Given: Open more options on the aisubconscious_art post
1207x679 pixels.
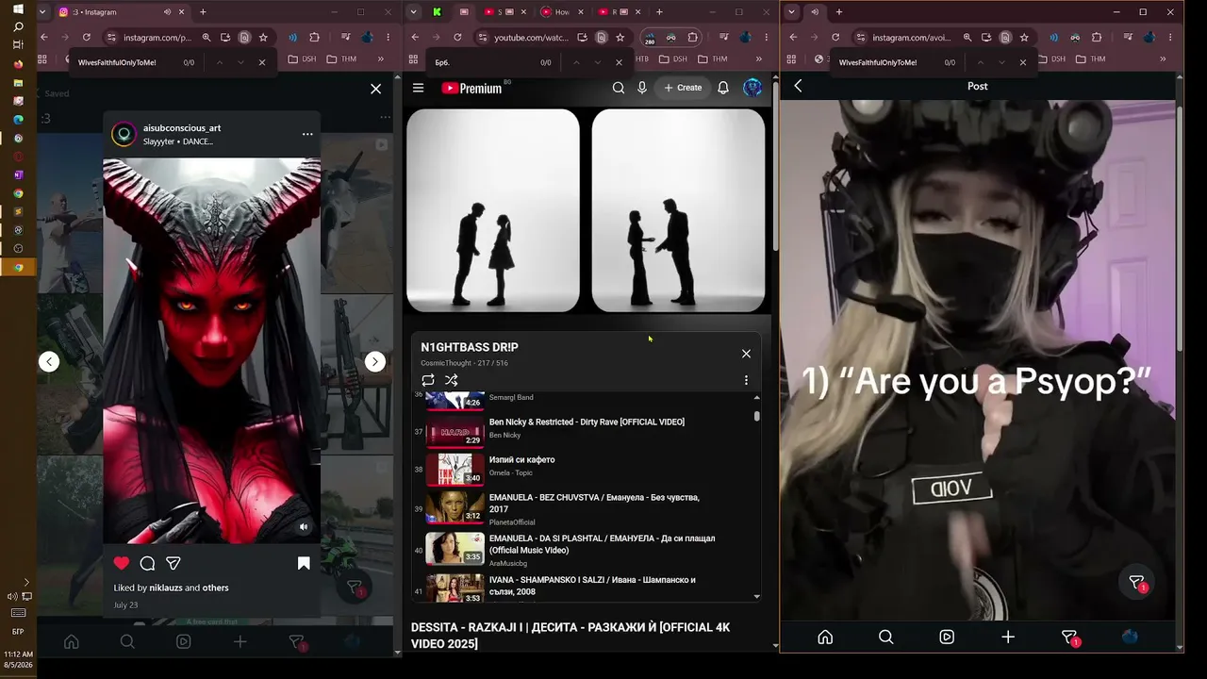Looking at the screenshot, I should pyautogui.click(x=307, y=134).
